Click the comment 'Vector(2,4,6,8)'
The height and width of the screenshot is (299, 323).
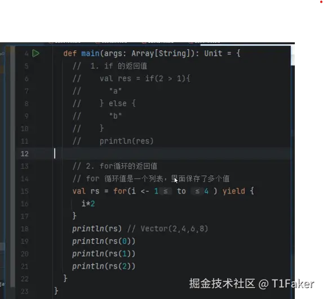174,228
